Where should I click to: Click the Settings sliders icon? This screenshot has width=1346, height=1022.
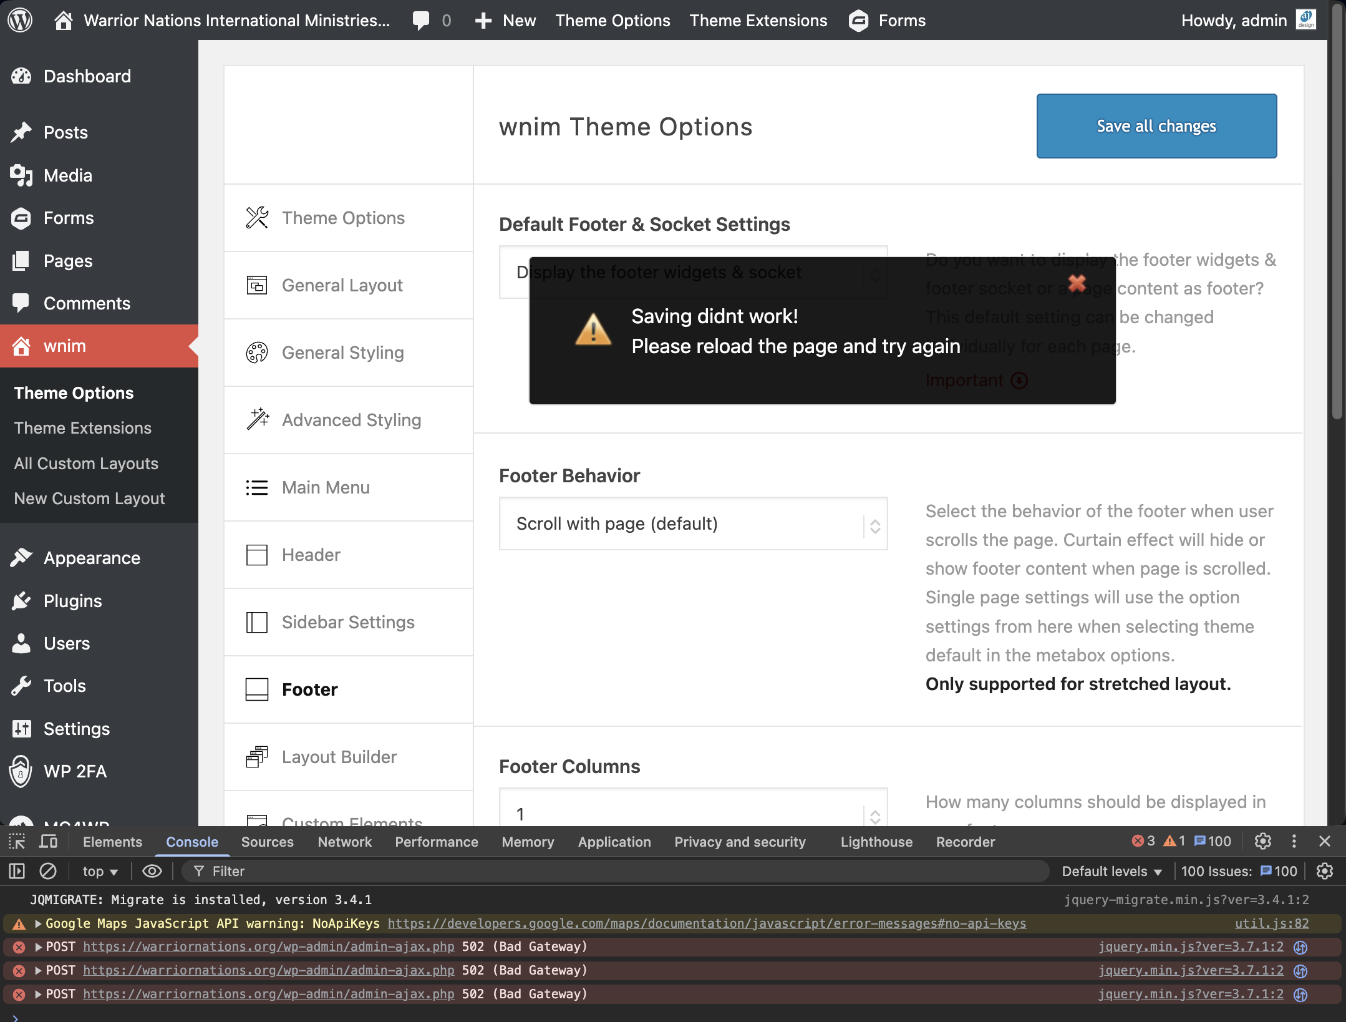coord(21,729)
